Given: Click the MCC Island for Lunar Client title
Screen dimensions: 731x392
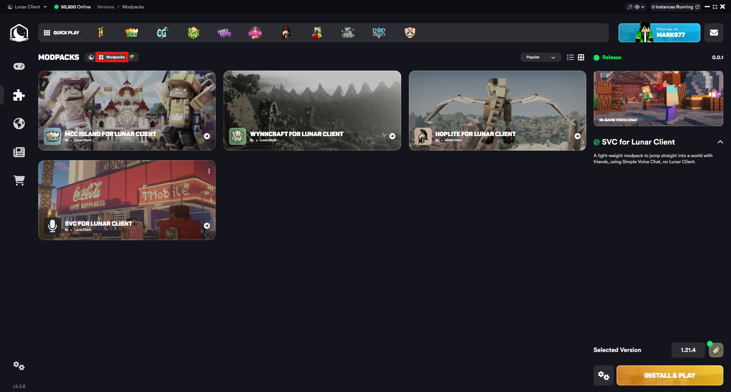Looking at the screenshot, I should [110, 134].
